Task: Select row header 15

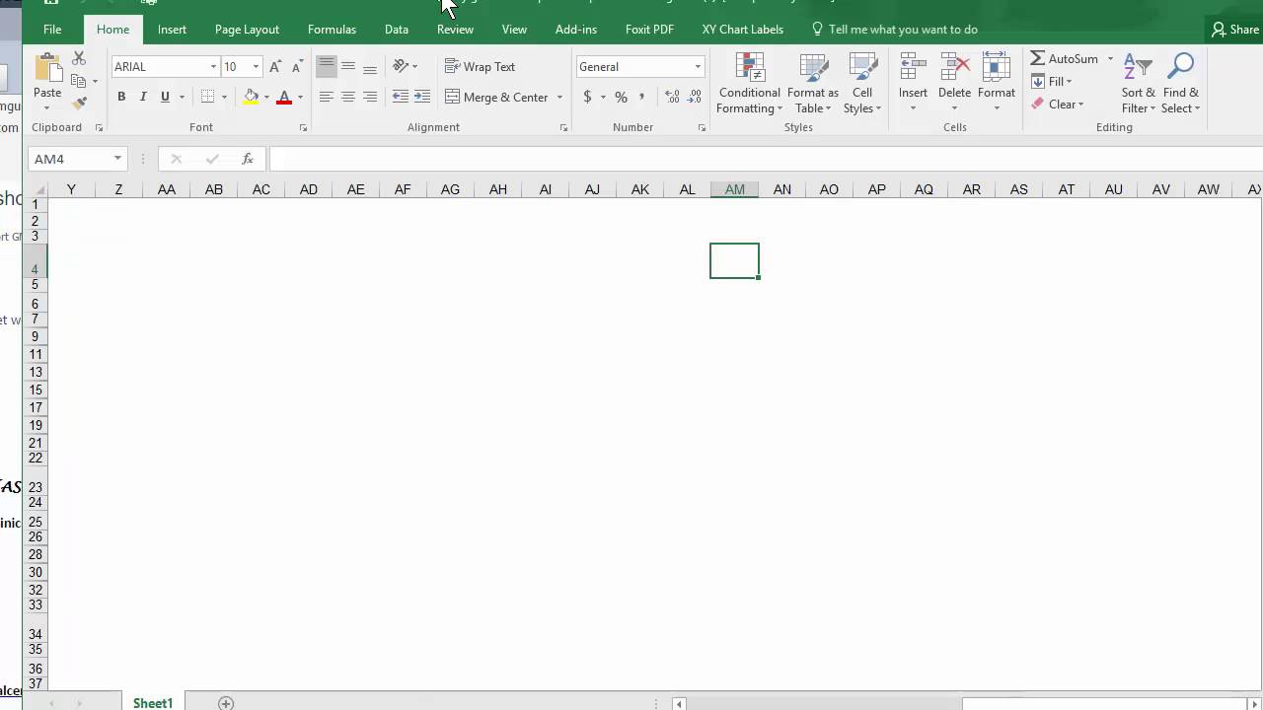Action: [x=36, y=390]
